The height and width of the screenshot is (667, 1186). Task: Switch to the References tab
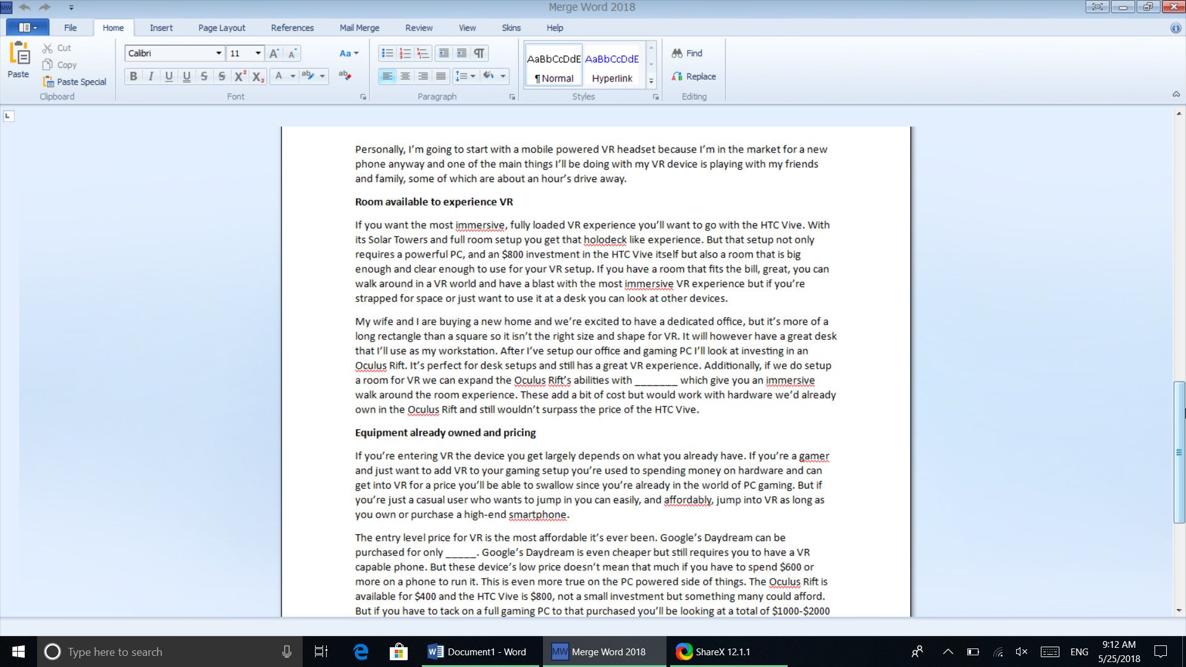click(x=292, y=28)
